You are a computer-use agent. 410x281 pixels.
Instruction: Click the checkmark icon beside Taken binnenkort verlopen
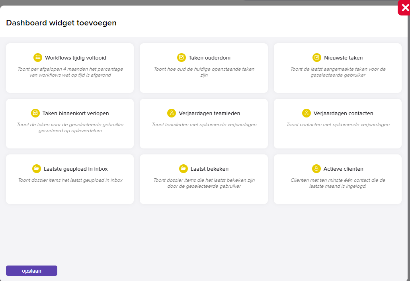tap(35, 113)
